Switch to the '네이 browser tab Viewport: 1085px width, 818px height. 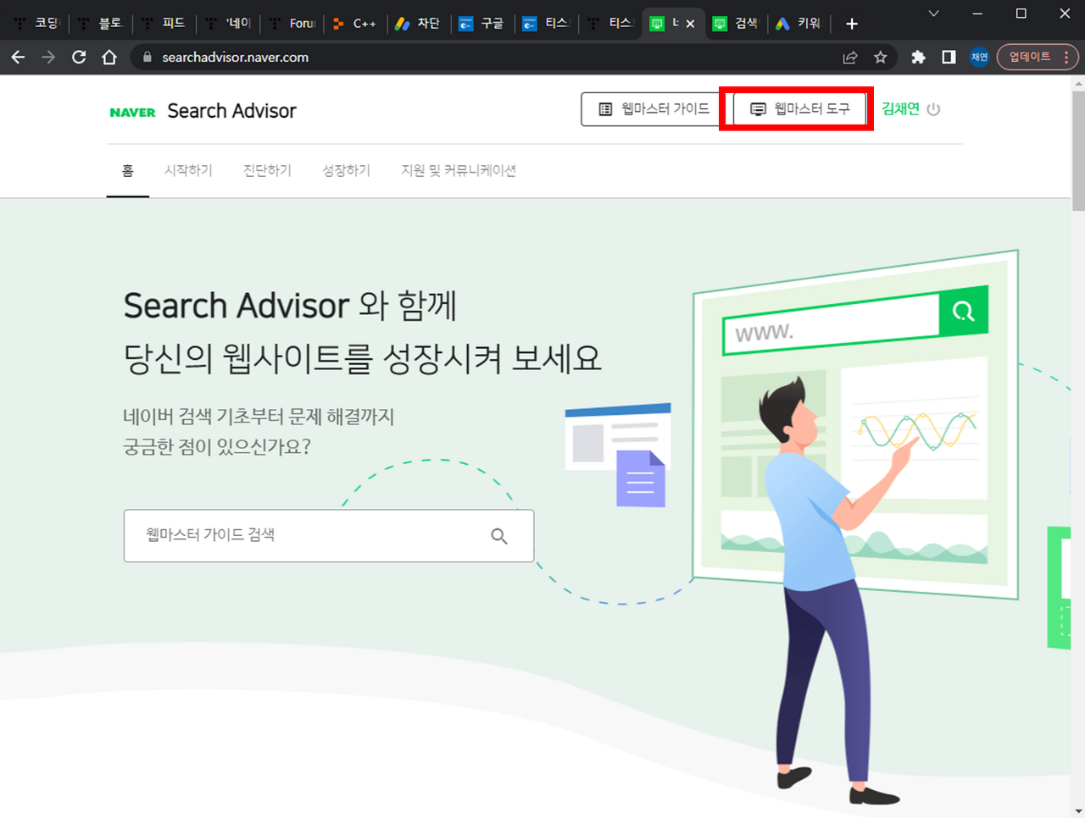[x=229, y=24]
